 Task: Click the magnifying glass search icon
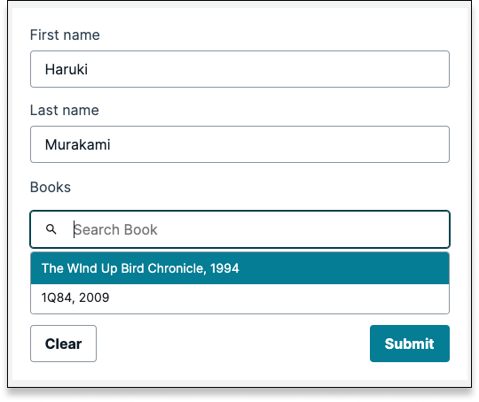coord(51,229)
